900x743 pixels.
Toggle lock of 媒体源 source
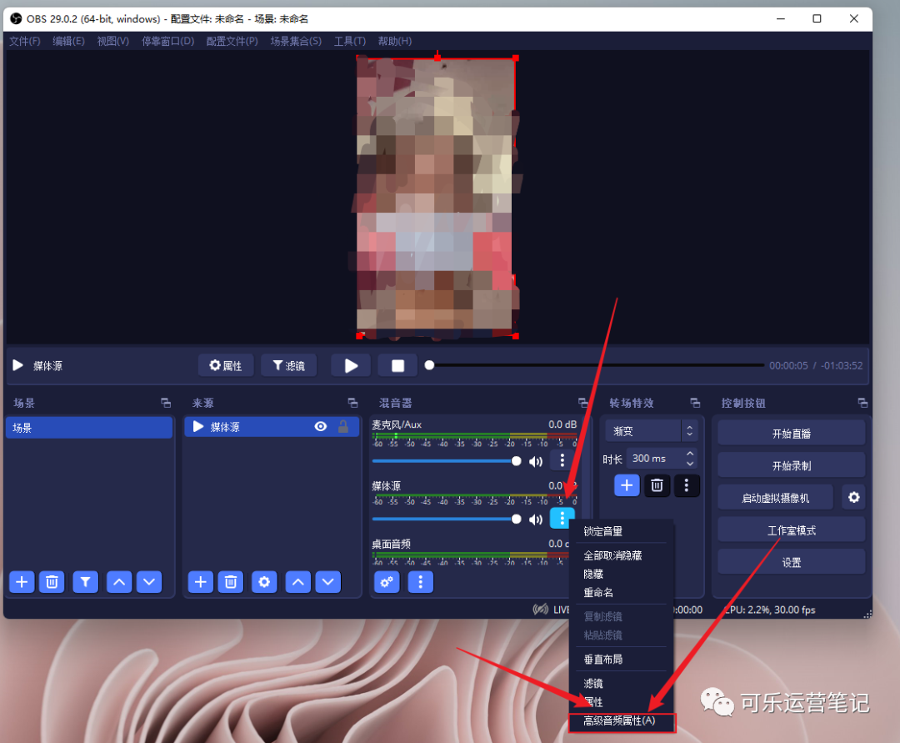(343, 427)
